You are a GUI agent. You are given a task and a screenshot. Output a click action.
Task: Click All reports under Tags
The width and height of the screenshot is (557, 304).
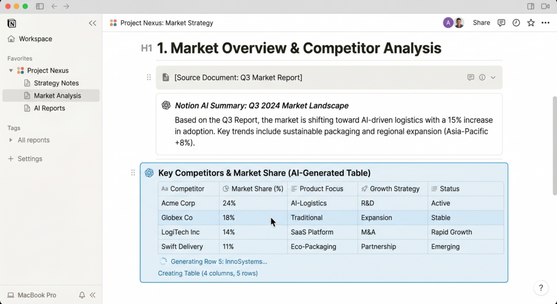[34, 140]
